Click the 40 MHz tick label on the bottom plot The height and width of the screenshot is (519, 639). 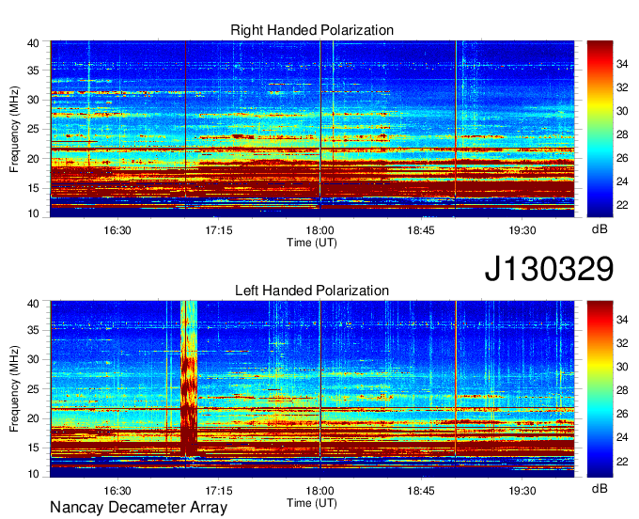tap(33, 304)
